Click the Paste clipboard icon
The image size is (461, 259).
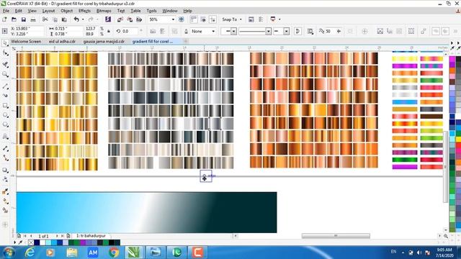[x=64, y=19]
